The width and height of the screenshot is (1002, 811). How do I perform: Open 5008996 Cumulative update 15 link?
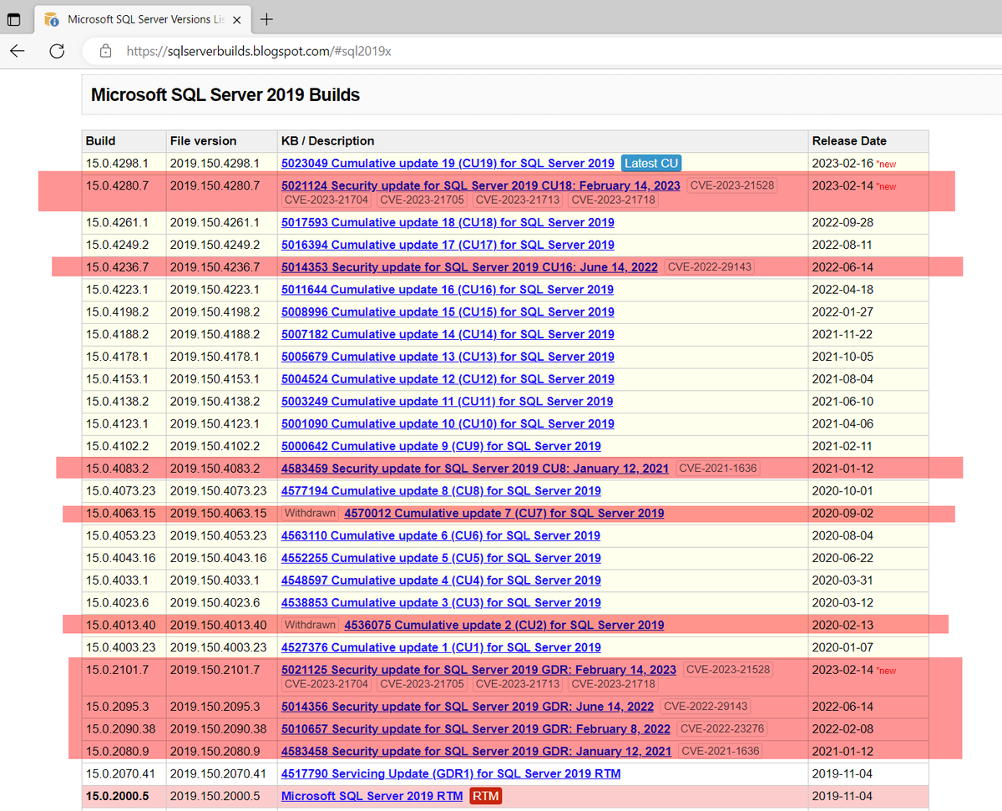pos(448,312)
